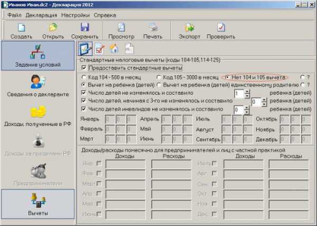
Task: Click the children count stepper showing 1
Action: click(247, 94)
